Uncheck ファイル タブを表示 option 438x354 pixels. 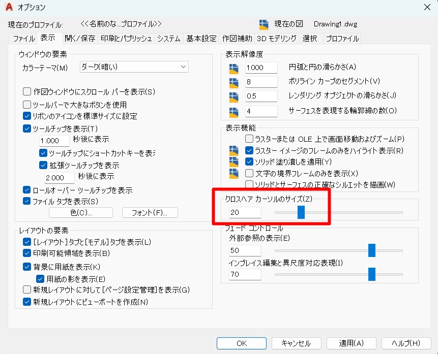[x=27, y=201]
